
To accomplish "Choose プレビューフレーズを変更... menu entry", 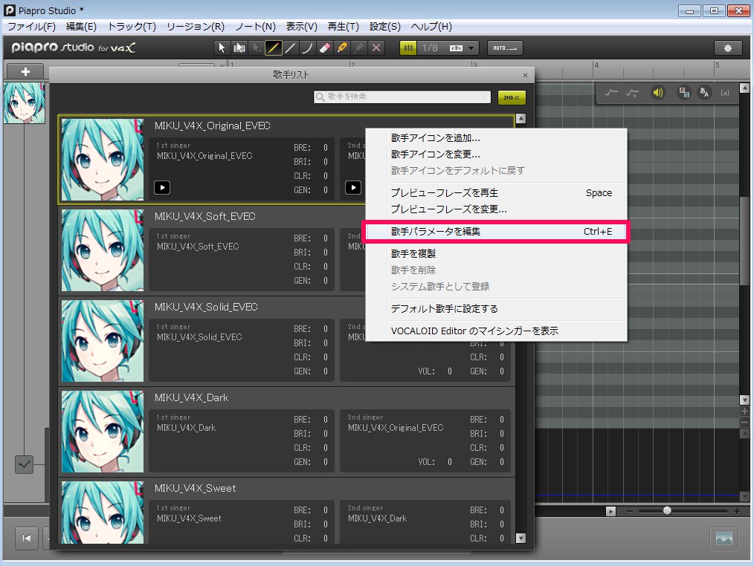I will pos(496,209).
